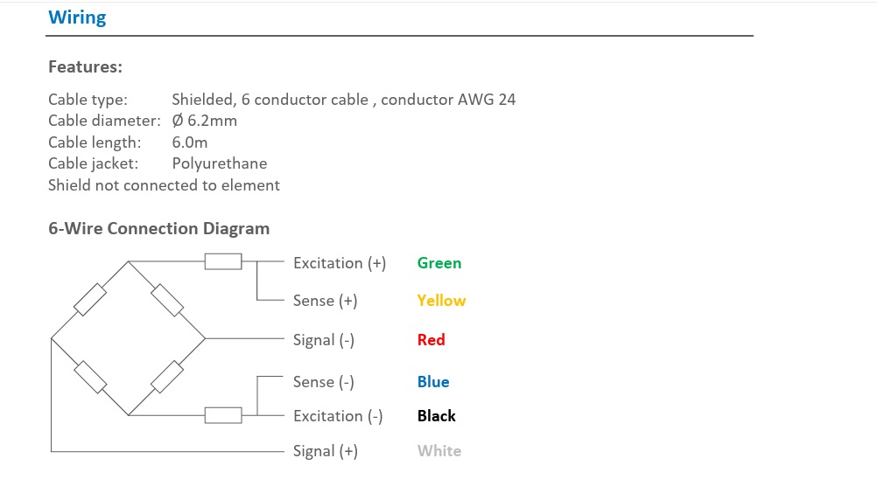Click the Red wire color text

coord(431,340)
